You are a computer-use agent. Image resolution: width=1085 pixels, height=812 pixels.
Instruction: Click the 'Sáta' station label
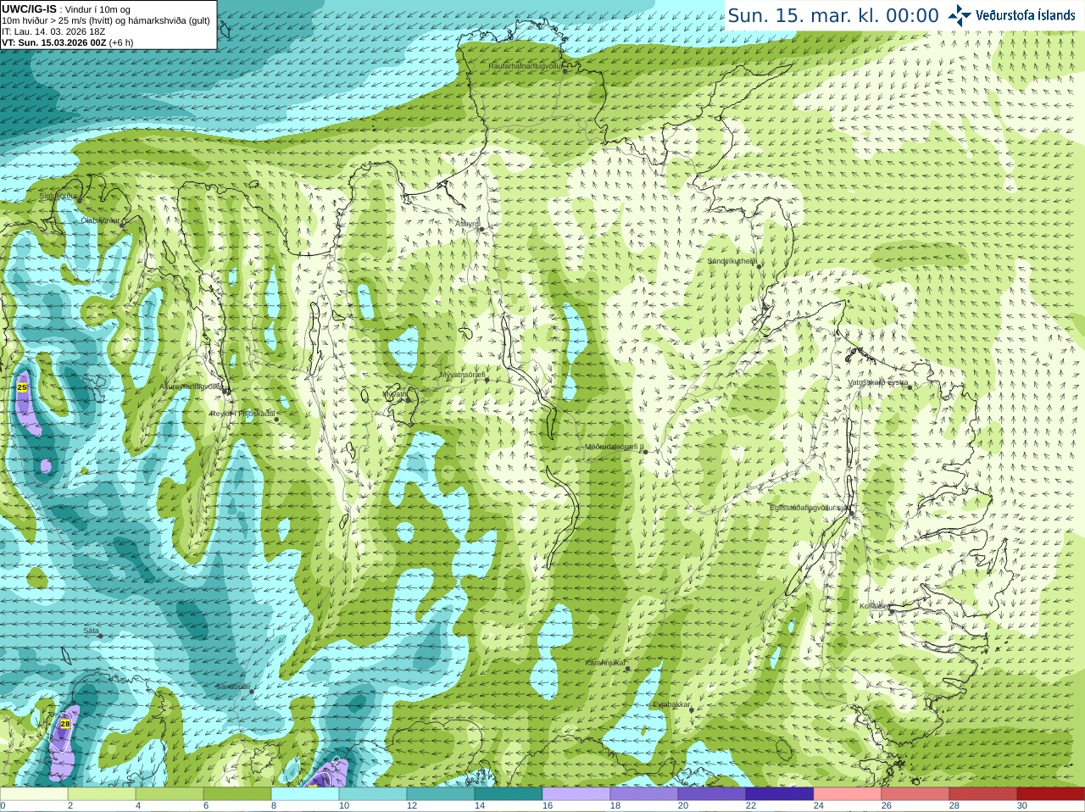click(x=91, y=631)
